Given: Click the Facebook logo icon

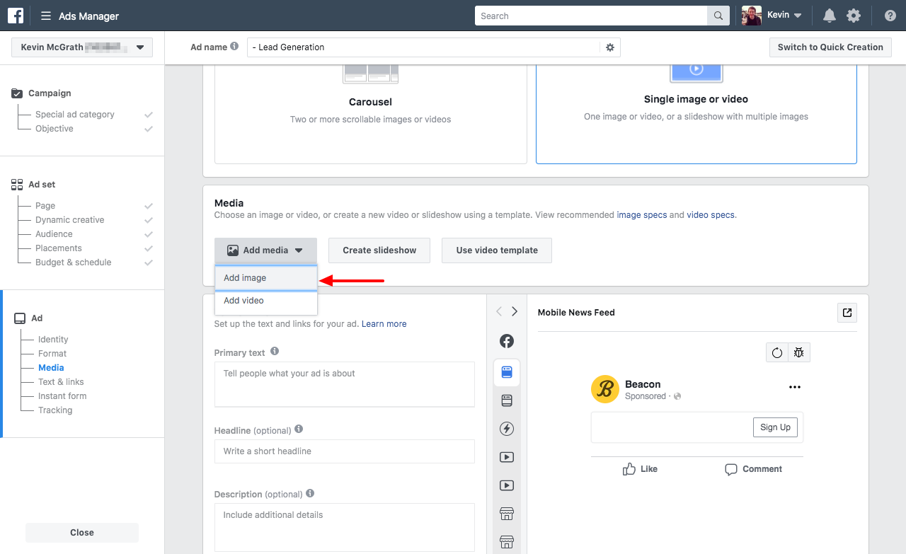Looking at the screenshot, I should coord(16,16).
